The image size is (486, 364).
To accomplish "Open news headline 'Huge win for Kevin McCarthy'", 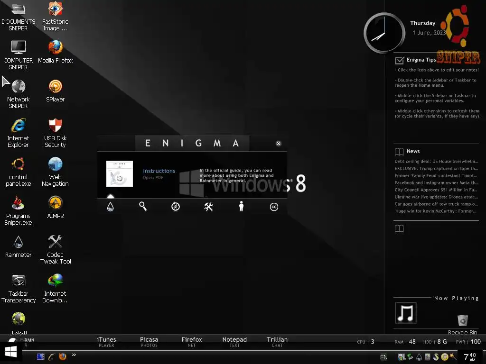I will pyautogui.click(x=437, y=211).
